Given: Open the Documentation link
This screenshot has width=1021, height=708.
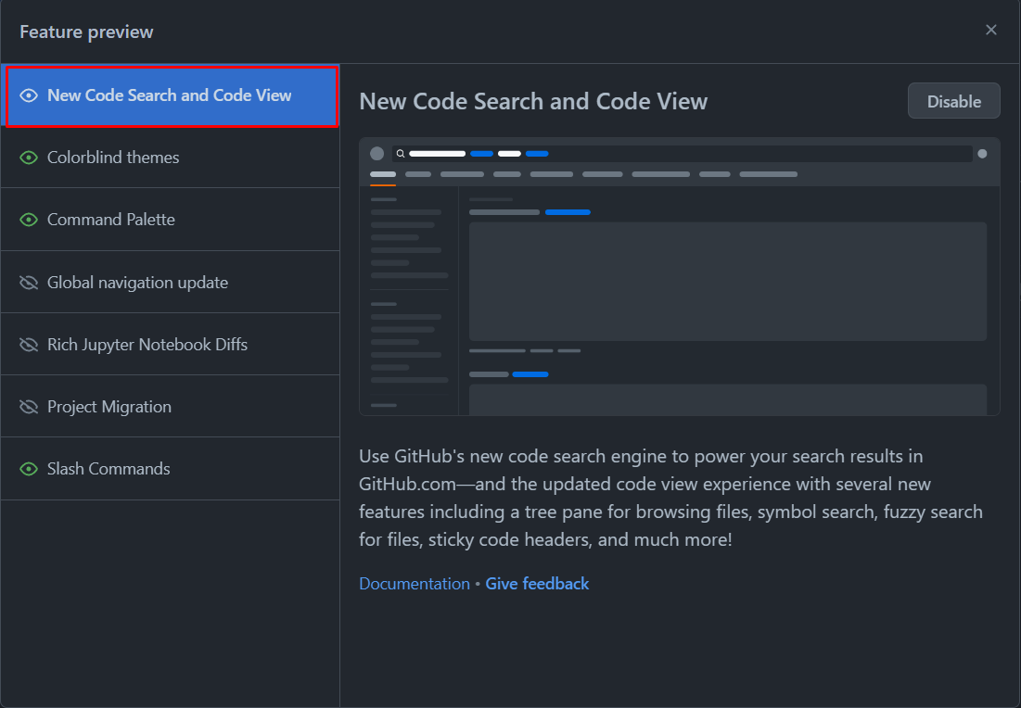Looking at the screenshot, I should click(415, 584).
